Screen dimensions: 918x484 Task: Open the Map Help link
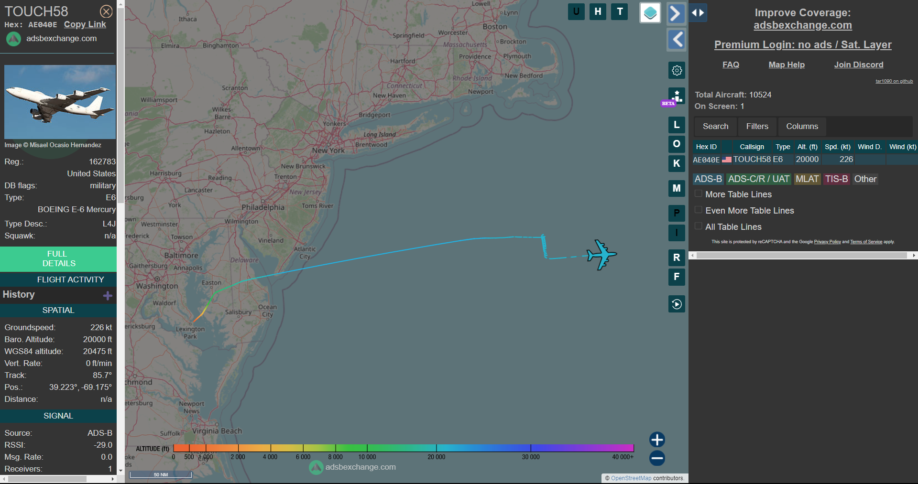coord(787,65)
